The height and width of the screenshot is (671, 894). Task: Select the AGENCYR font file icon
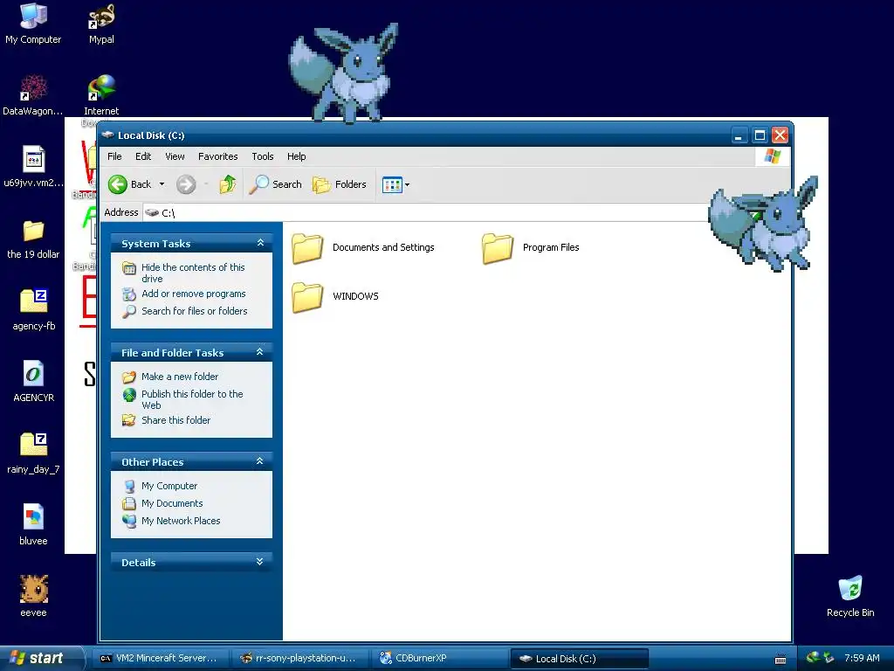34,382
